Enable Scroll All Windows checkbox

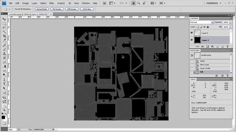point(14,9)
